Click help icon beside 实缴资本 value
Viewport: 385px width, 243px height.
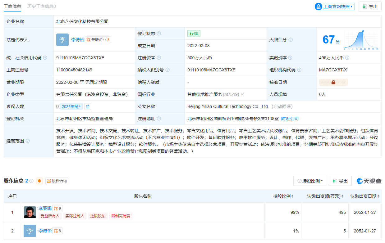(347, 58)
